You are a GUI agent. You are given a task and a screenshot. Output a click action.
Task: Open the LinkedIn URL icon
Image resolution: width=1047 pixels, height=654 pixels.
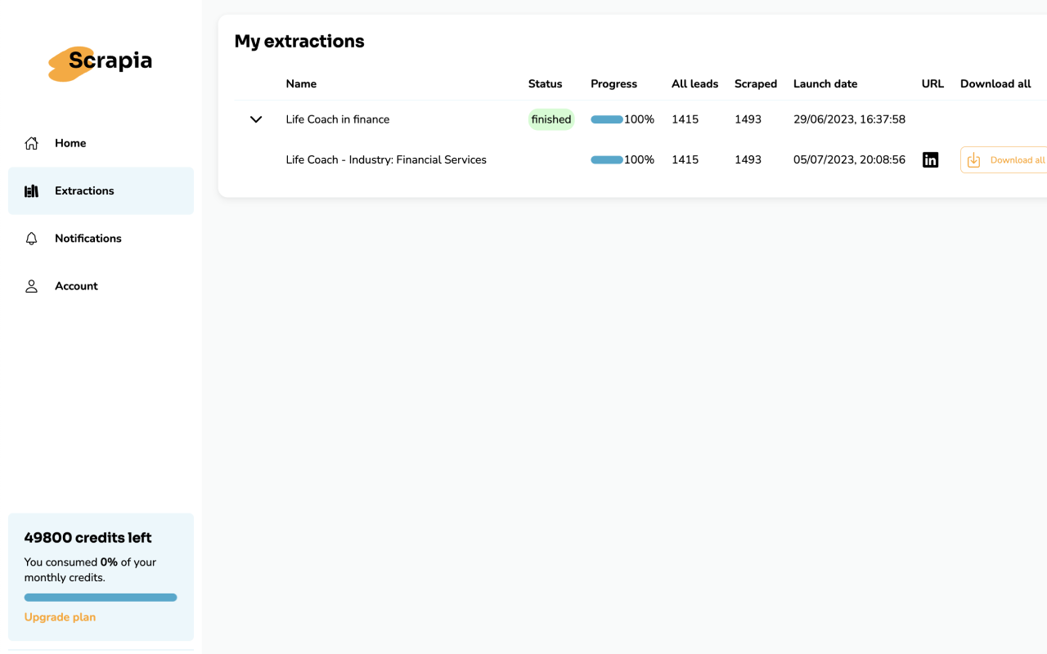point(930,160)
